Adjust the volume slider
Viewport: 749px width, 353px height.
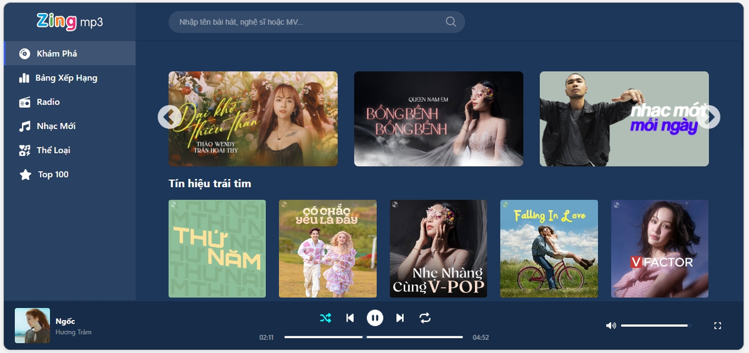pos(656,326)
